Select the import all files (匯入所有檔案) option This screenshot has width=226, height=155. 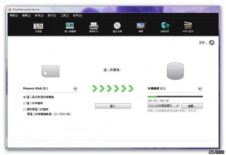[x=33, y=103]
